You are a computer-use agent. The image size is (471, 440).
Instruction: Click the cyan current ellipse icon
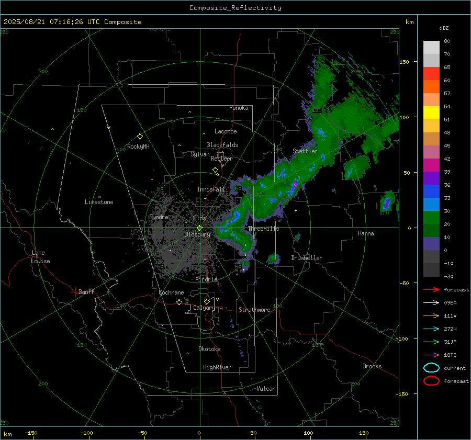click(431, 368)
